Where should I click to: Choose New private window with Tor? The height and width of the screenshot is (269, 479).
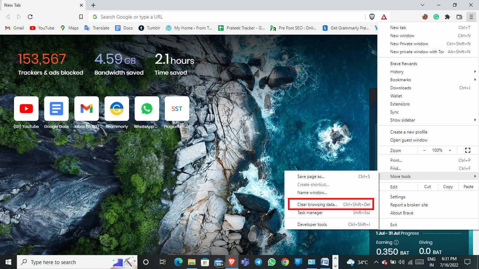[428, 52]
